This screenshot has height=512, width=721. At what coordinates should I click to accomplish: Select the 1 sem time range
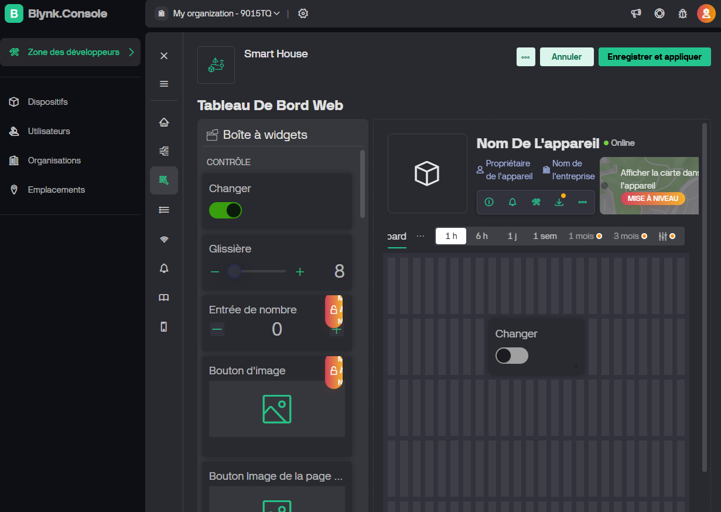[545, 236]
